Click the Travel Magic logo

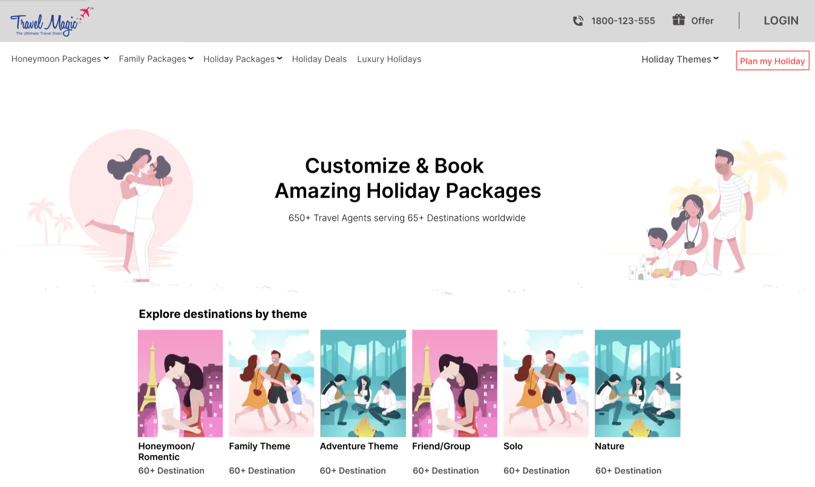(x=50, y=21)
